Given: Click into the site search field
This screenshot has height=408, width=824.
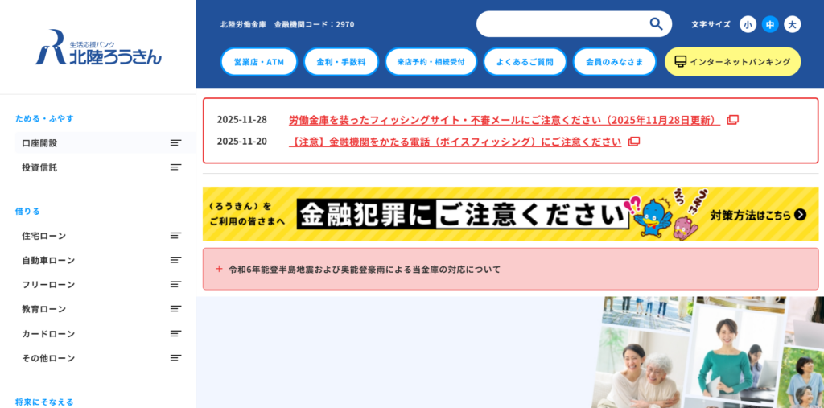Looking at the screenshot, I should tap(563, 24).
